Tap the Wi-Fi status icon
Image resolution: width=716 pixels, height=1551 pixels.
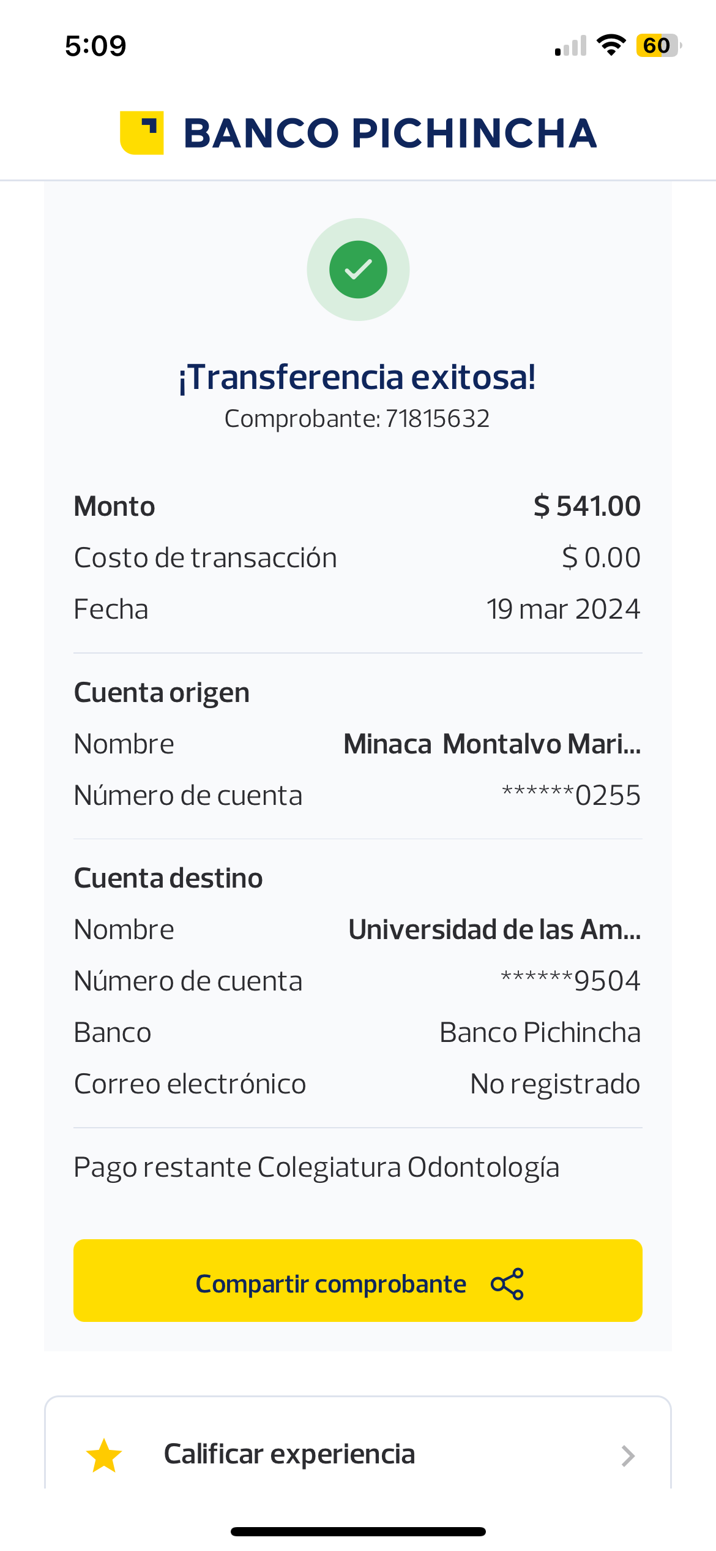(611, 45)
